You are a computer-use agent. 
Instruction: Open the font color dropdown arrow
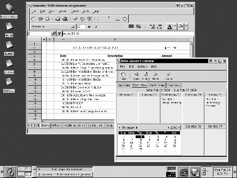point(175,27)
